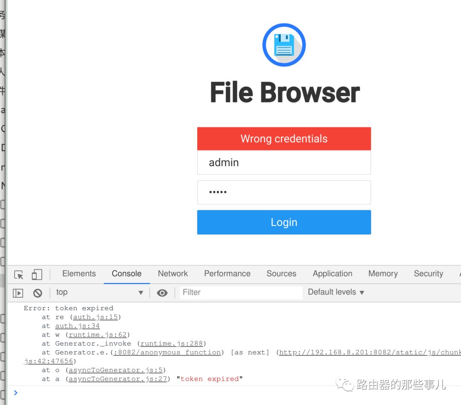Click the js:42:47656 link

[x=49, y=361]
